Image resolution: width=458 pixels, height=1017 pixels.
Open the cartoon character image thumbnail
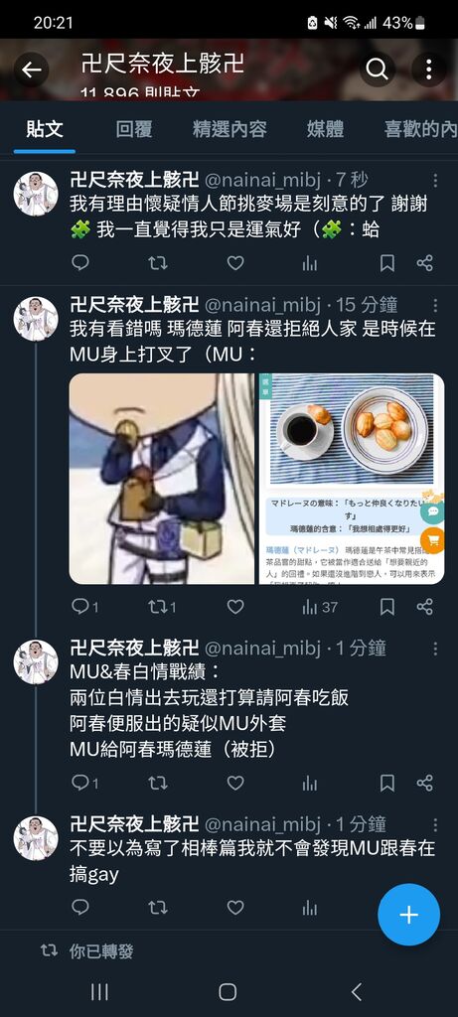162,479
